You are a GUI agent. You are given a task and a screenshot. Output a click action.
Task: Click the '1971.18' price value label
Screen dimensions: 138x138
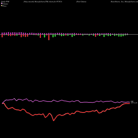(134, 103)
